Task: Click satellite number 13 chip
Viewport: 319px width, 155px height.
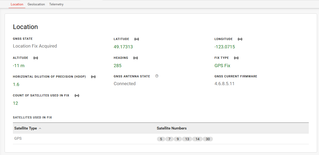Action: coord(187,139)
